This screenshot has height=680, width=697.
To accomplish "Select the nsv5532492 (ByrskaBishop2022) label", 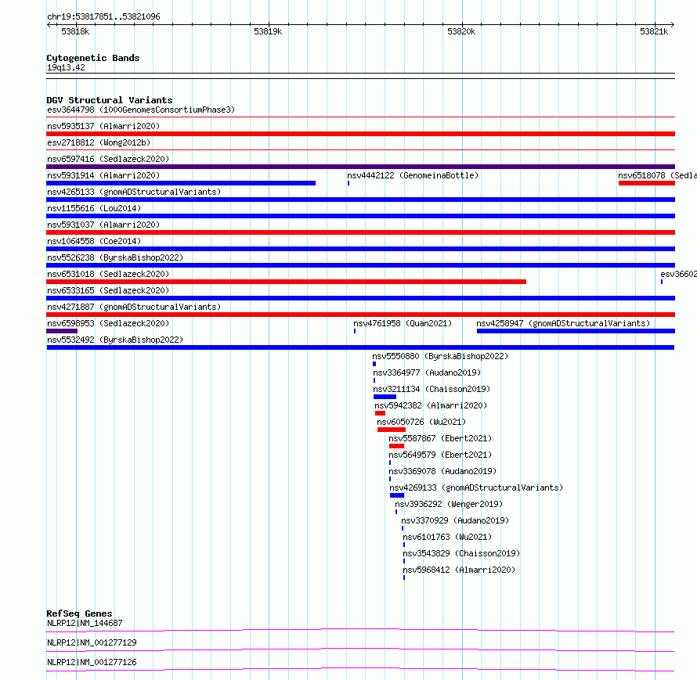I will [115, 340].
